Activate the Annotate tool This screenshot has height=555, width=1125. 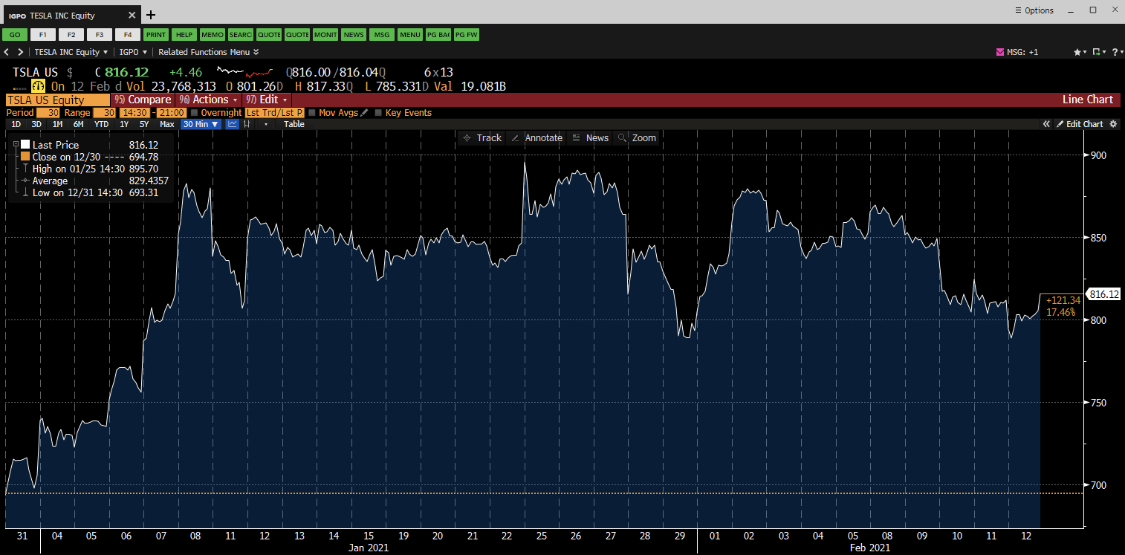click(536, 138)
